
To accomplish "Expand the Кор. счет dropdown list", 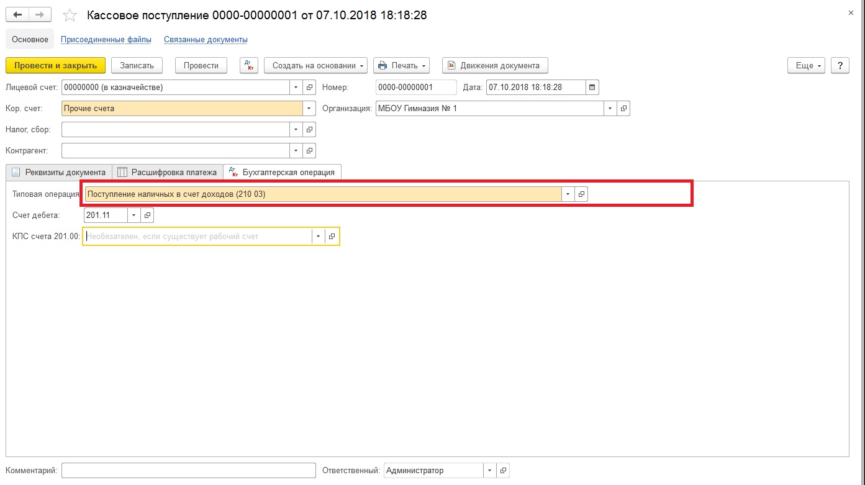I will click(x=309, y=109).
